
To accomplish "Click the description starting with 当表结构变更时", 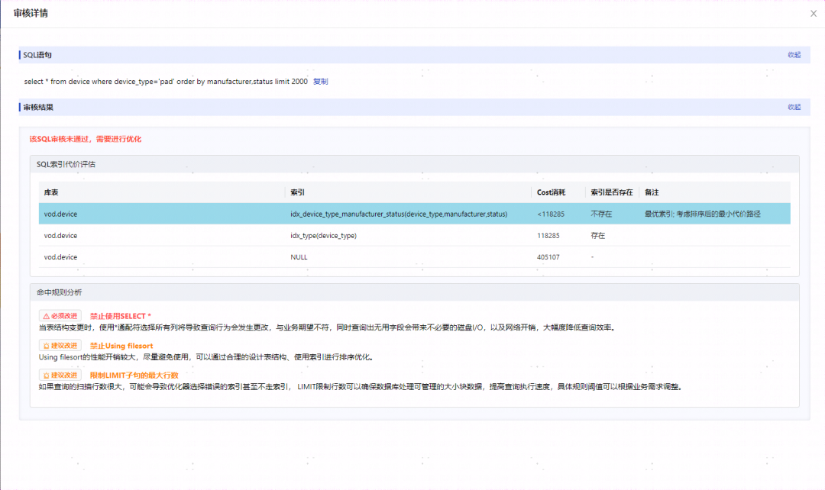I will tap(327, 327).
